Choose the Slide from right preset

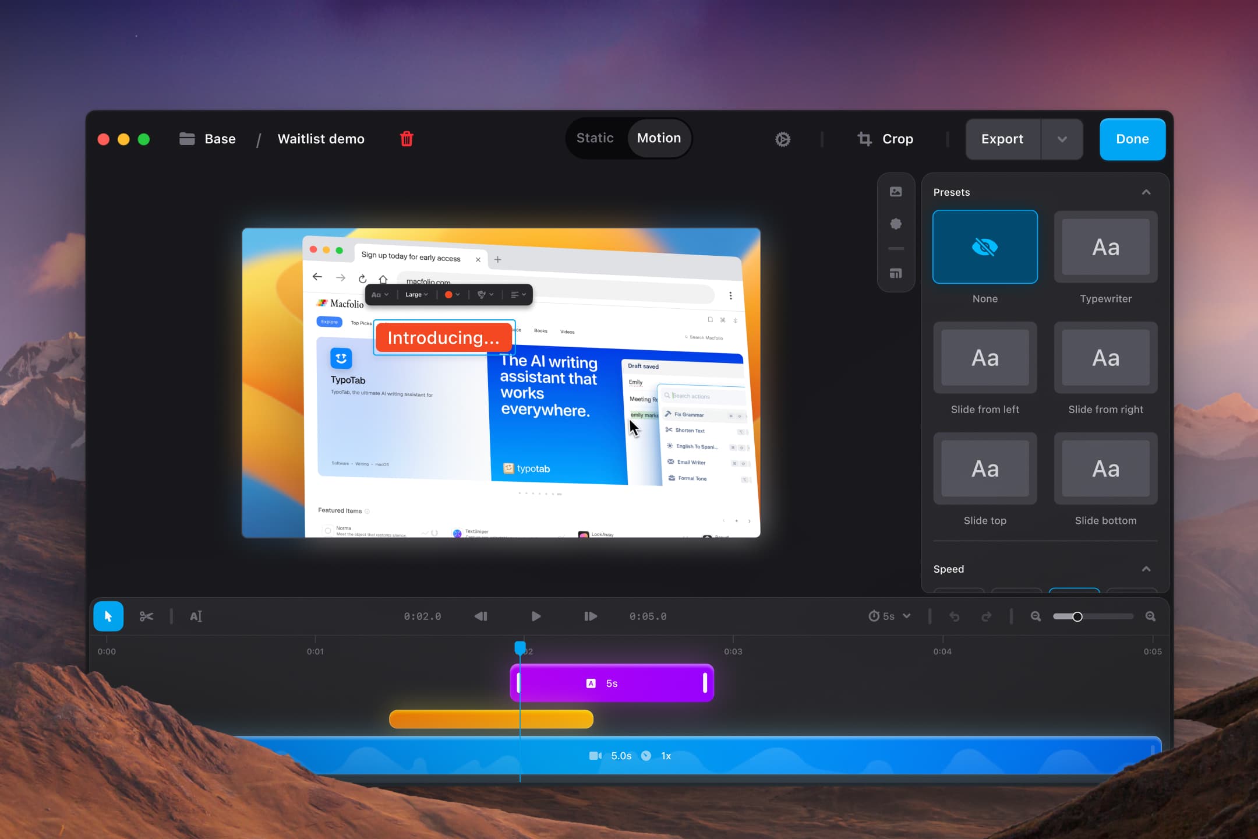tap(1105, 358)
